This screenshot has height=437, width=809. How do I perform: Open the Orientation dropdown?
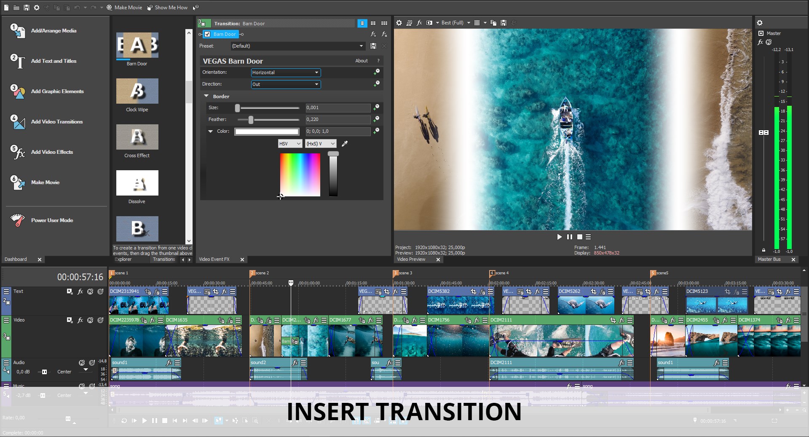click(x=285, y=72)
